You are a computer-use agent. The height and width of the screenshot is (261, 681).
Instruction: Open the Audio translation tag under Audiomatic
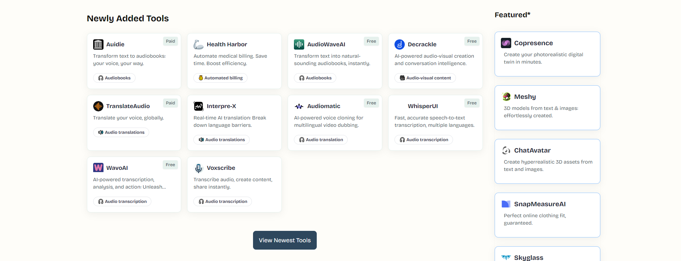click(321, 140)
